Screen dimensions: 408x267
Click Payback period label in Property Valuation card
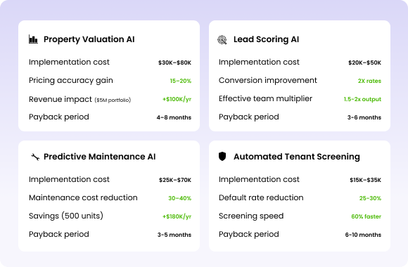click(x=59, y=117)
